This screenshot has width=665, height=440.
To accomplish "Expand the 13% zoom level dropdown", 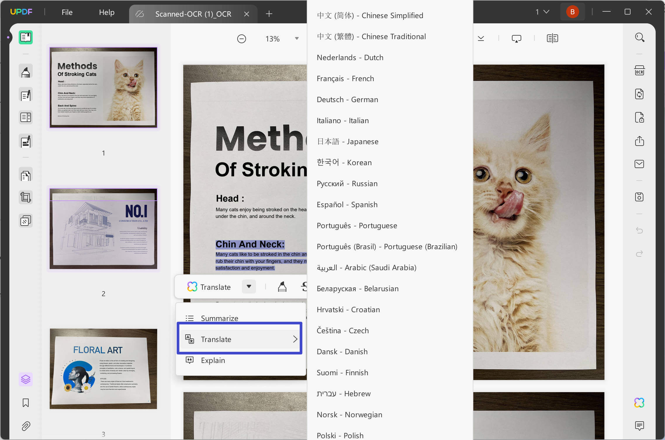I will (297, 39).
